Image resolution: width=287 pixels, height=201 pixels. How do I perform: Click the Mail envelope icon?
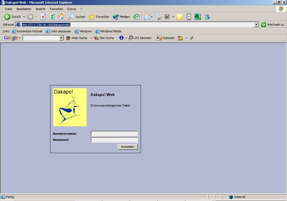147,17
